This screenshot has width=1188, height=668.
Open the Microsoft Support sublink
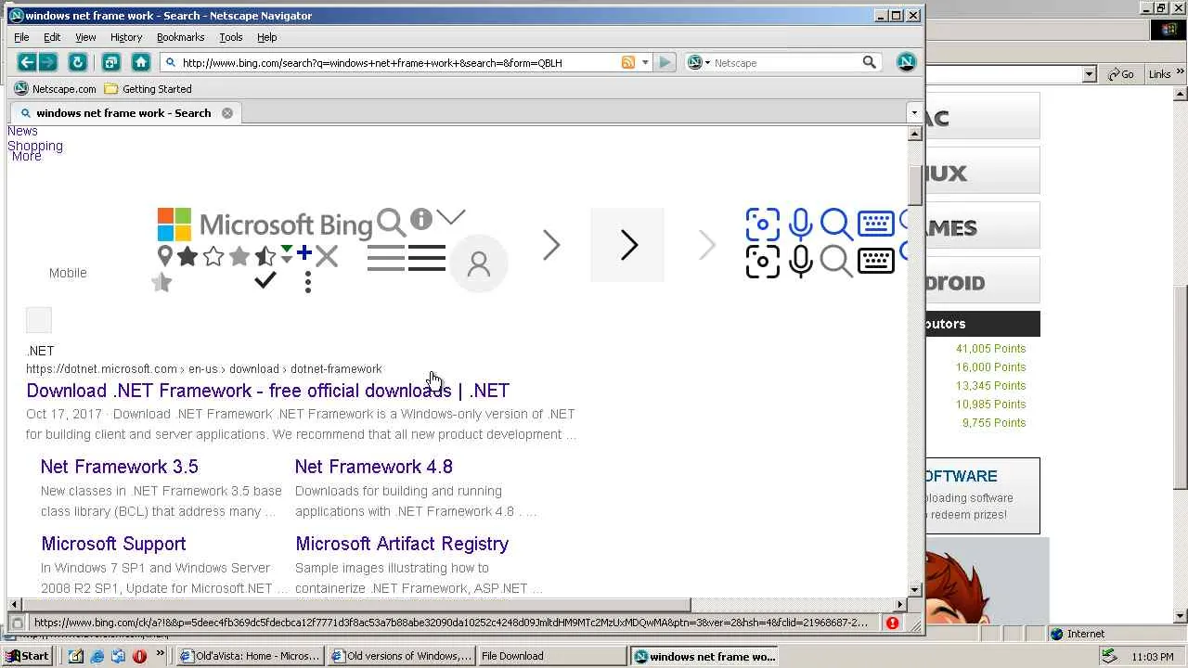[x=113, y=544]
